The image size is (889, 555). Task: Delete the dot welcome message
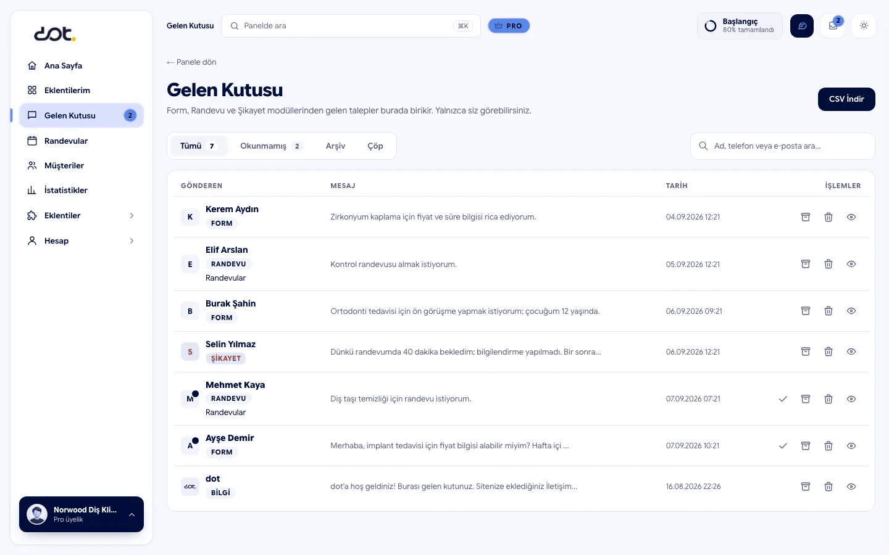[828, 487]
